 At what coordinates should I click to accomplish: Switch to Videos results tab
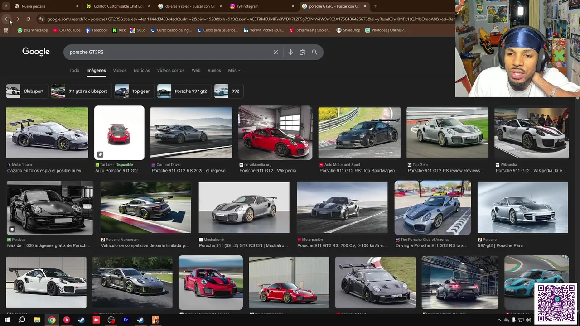pyautogui.click(x=120, y=70)
